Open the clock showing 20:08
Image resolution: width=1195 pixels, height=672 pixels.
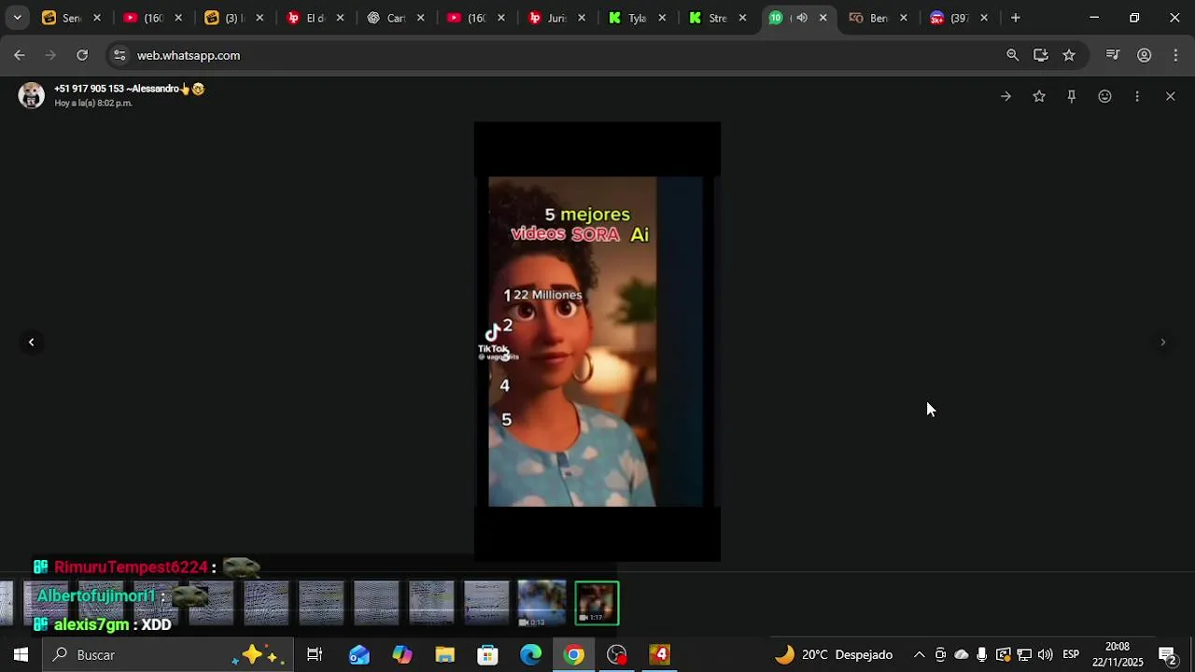1118,655
